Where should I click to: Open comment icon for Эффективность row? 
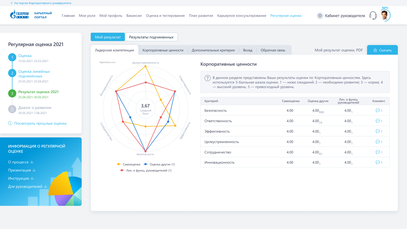coord(378,131)
